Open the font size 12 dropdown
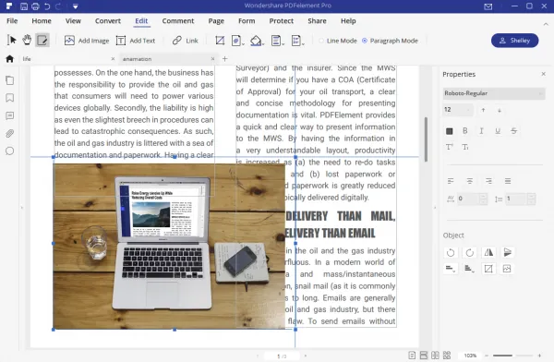 pos(458,110)
